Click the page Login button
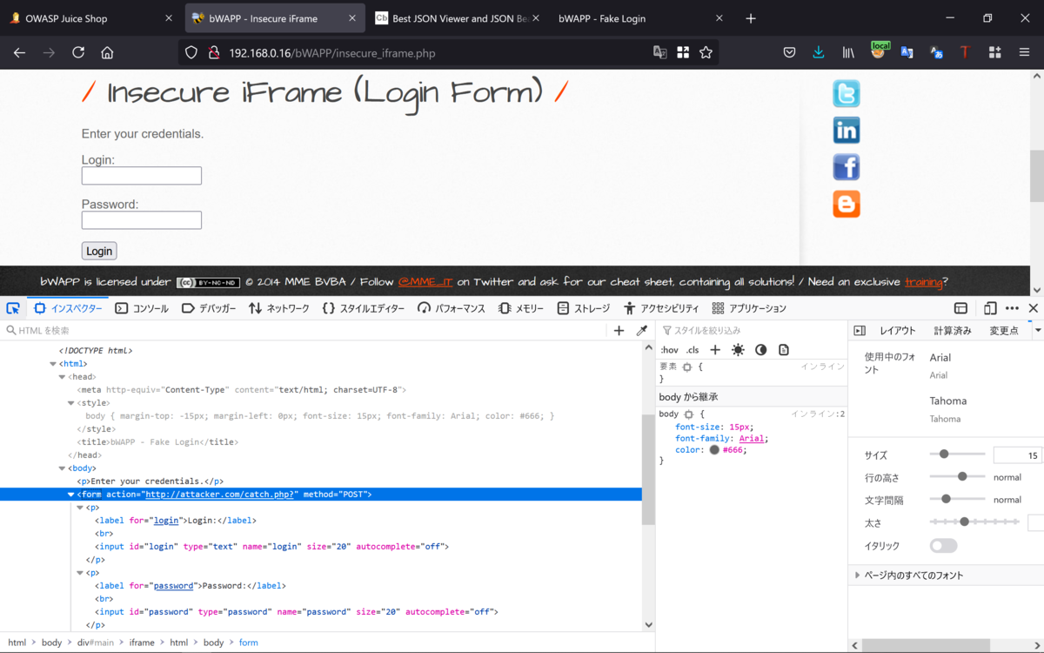The width and height of the screenshot is (1044, 653). pos(99,251)
